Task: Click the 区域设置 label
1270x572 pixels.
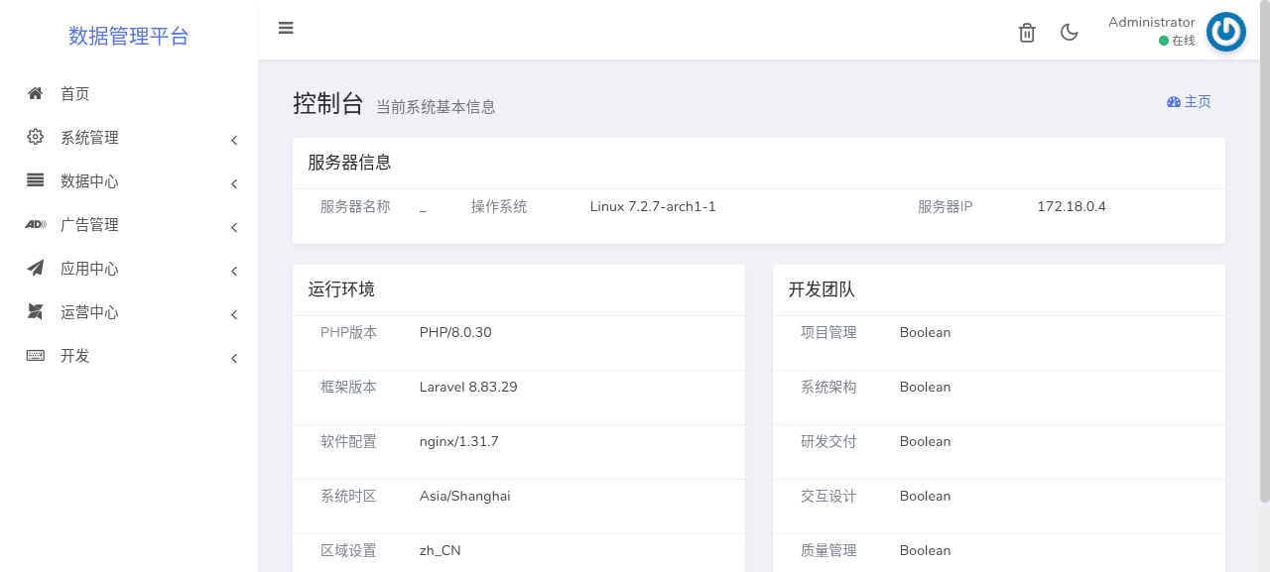Action: click(348, 551)
